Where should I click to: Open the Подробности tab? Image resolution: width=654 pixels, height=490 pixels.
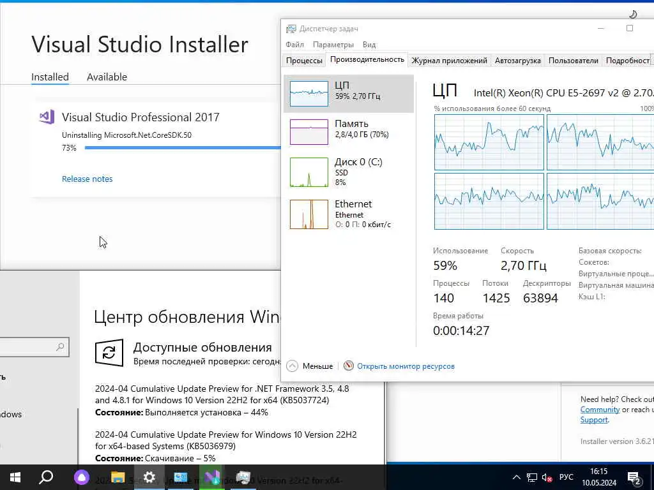pos(628,61)
